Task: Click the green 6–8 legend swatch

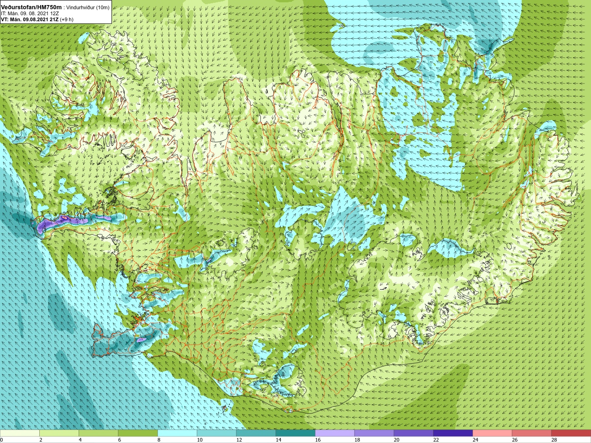Action: point(138,433)
